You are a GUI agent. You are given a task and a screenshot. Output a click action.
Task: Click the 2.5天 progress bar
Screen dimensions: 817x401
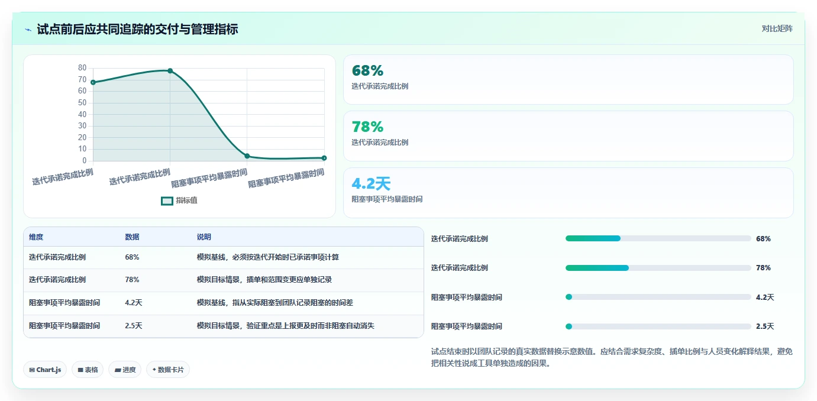pos(658,326)
